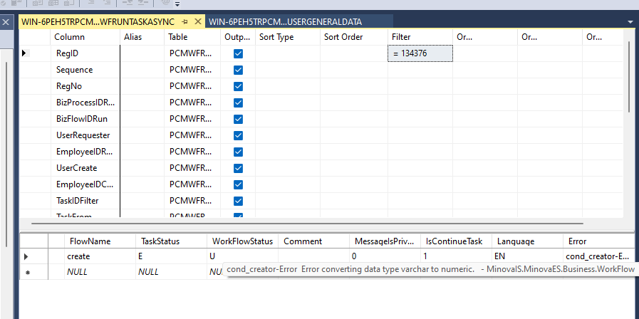Close the WFRUNTASKASYNC tab

[198, 22]
